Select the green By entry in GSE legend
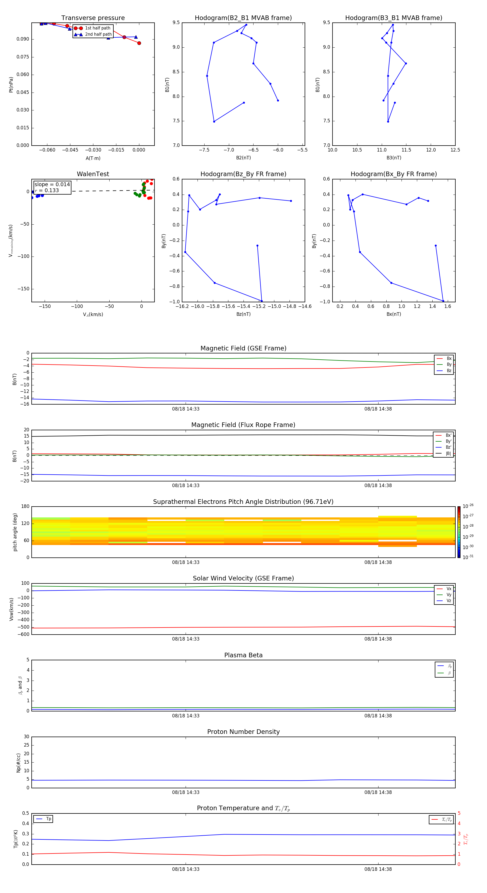The width and height of the screenshot is (487, 893). (x=444, y=364)
